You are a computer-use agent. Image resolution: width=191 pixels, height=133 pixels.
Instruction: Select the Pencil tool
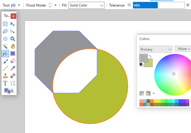click(5, 68)
